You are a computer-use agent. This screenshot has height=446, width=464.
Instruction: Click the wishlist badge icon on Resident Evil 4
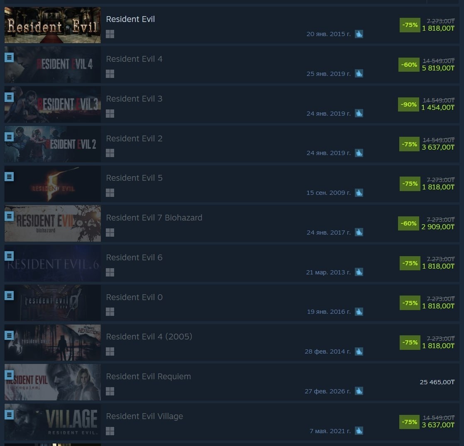9,57
